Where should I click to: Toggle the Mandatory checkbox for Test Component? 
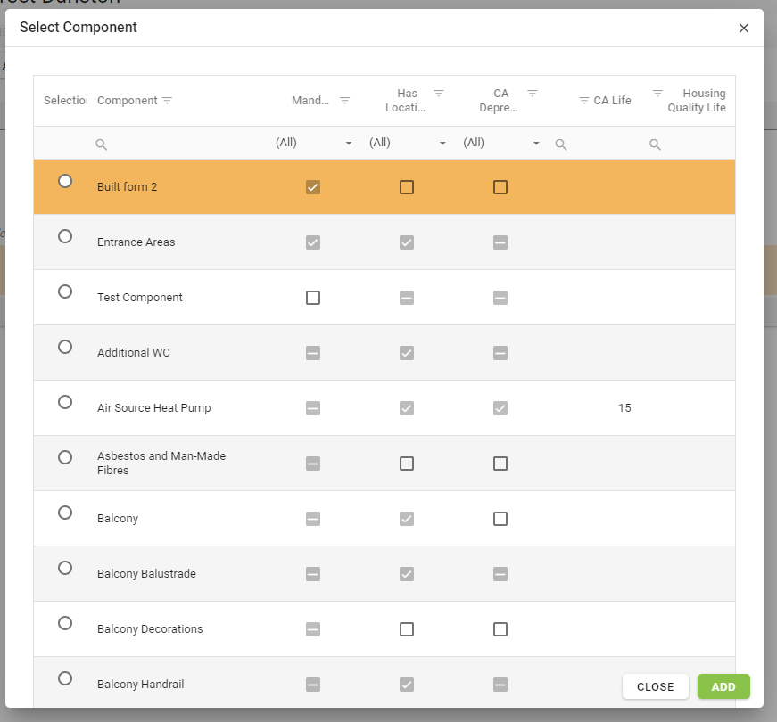pos(313,298)
